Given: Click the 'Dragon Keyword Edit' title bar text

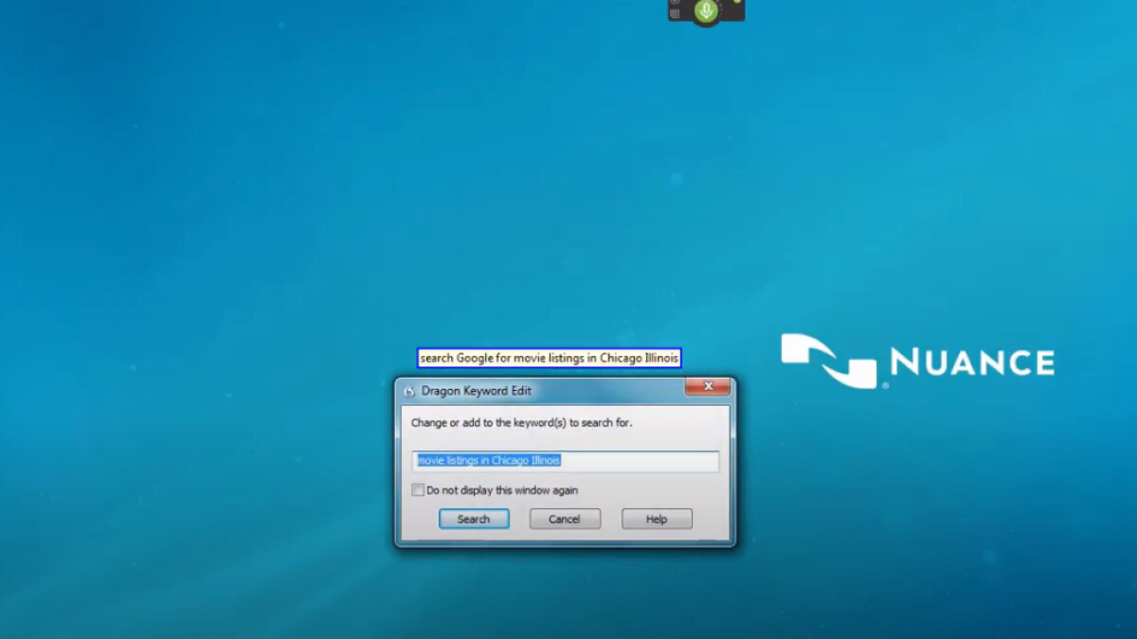Looking at the screenshot, I should click(477, 391).
